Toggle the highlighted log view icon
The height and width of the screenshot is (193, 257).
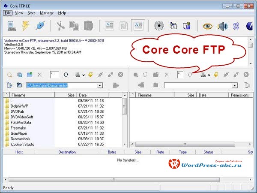(138, 26)
